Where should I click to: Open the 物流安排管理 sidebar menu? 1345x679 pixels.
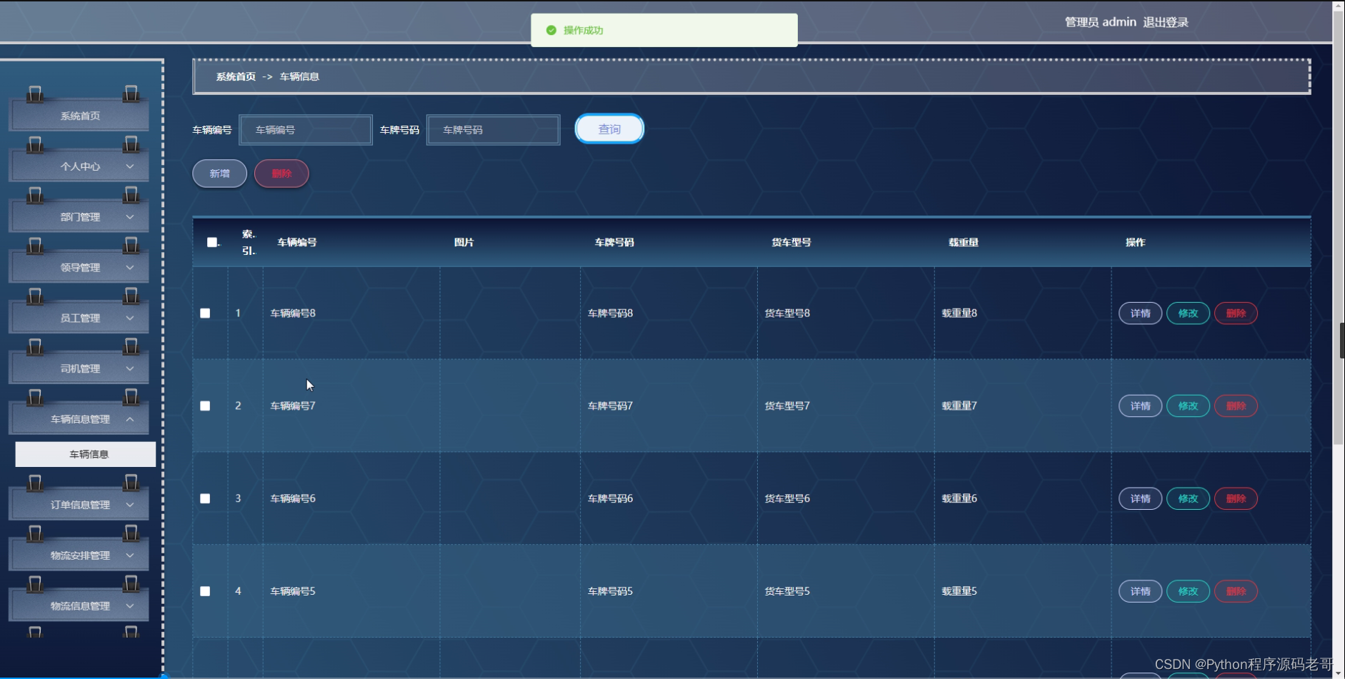tap(79, 555)
